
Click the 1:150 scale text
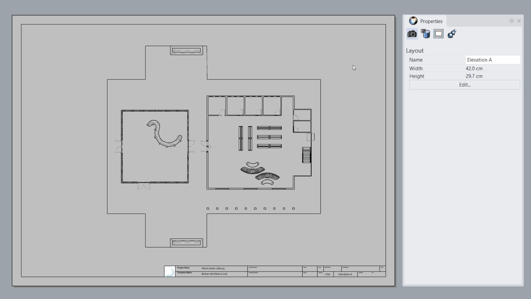(x=327, y=274)
